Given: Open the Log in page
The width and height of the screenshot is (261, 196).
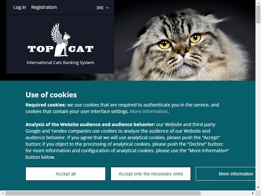Looking at the screenshot, I should click(20, 7).
